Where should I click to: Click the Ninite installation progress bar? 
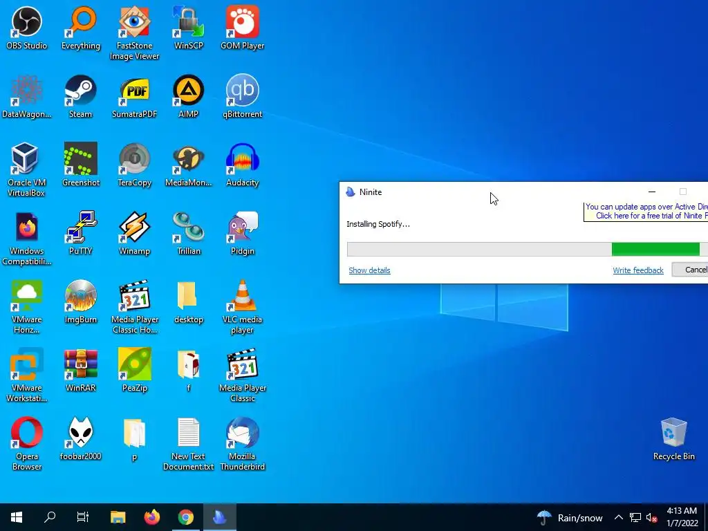(527, 249)
